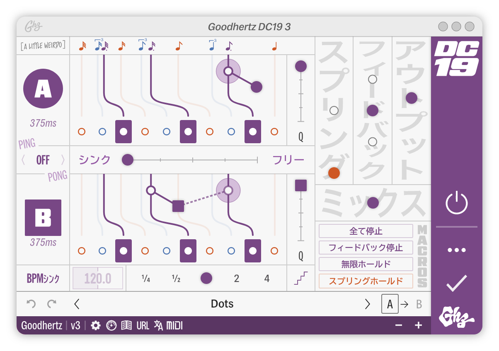Go to previous preset with left chevron
This screenshot has height=351, width=499.
[77, 304]
